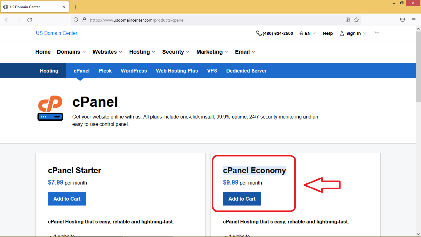
Task: Open US Domain Center home link
Action: 57,33
